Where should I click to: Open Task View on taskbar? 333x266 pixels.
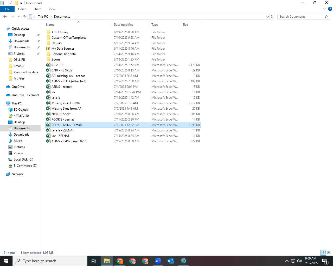tap(94, 261)
